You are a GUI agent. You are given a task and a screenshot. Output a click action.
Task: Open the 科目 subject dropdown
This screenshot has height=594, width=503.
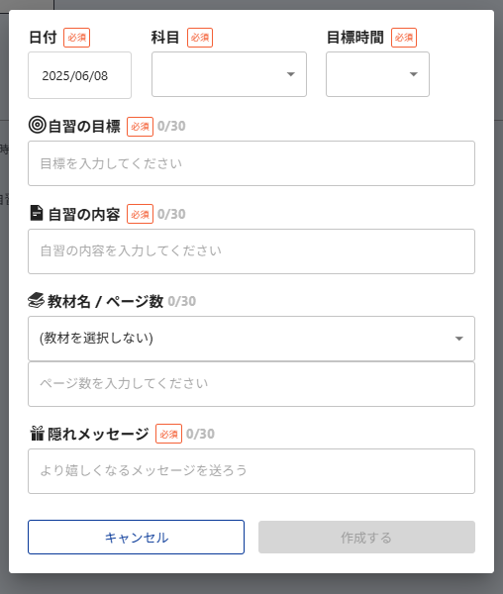(229, 74)
